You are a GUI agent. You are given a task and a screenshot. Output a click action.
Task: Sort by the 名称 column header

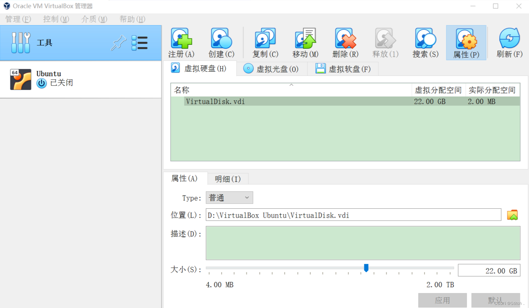click(291, 90)
